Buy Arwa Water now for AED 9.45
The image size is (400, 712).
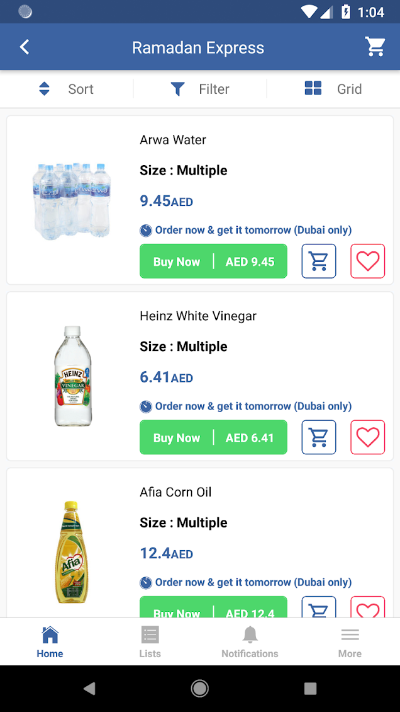point(213,261)
